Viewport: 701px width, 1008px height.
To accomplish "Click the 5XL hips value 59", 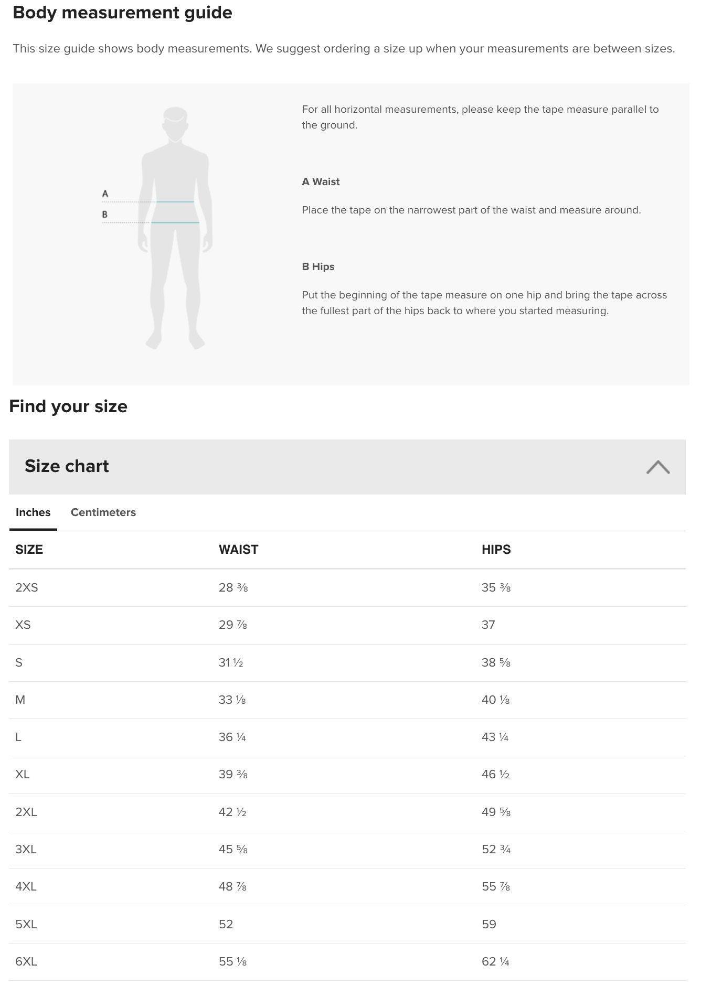I will (x=489, y=924).
